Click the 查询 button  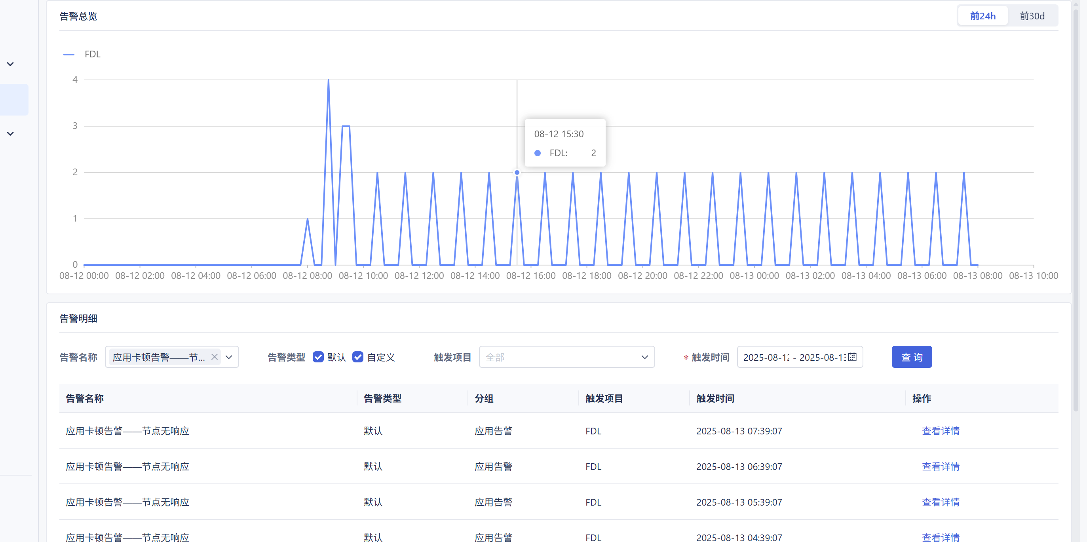click(x=912, y=357)
